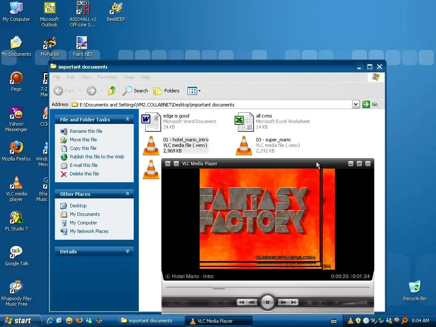Click VLC cone icon in system tray
This screenshot has height=327, width=436.
coord(351,321)
